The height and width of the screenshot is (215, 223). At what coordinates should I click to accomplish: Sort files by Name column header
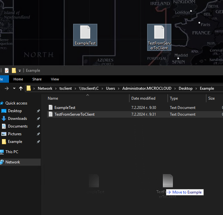(88, 98)
